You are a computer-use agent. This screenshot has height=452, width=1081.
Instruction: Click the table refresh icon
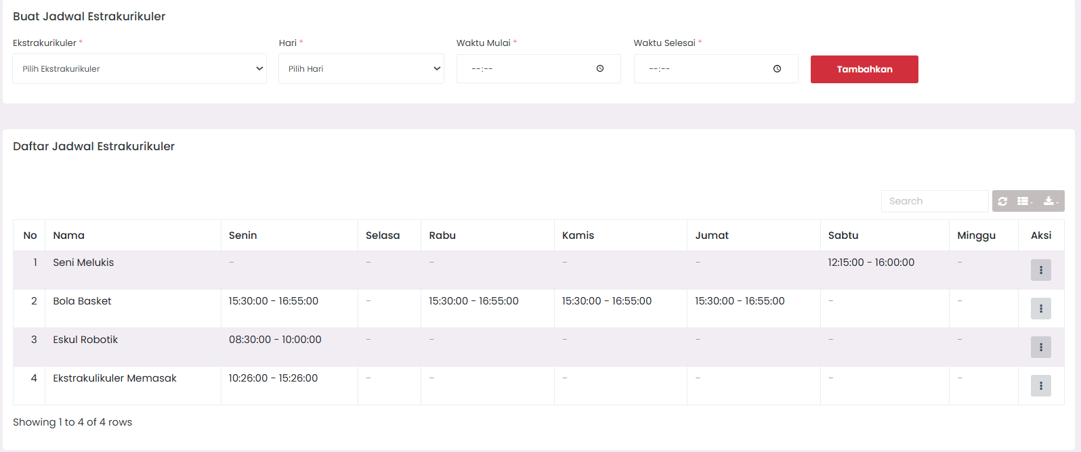tap(1002, 201)
